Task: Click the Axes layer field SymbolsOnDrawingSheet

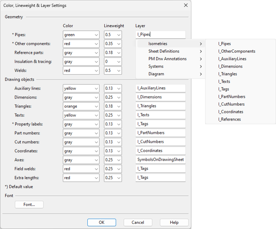Action: pyautogui.click(x=161, y=160)
